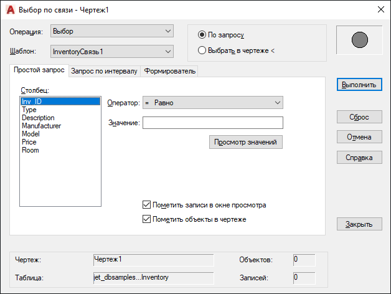Open the 'Оператор' Равно dropdown
This screenshot has width=391, height=294.
coord(213,103)
